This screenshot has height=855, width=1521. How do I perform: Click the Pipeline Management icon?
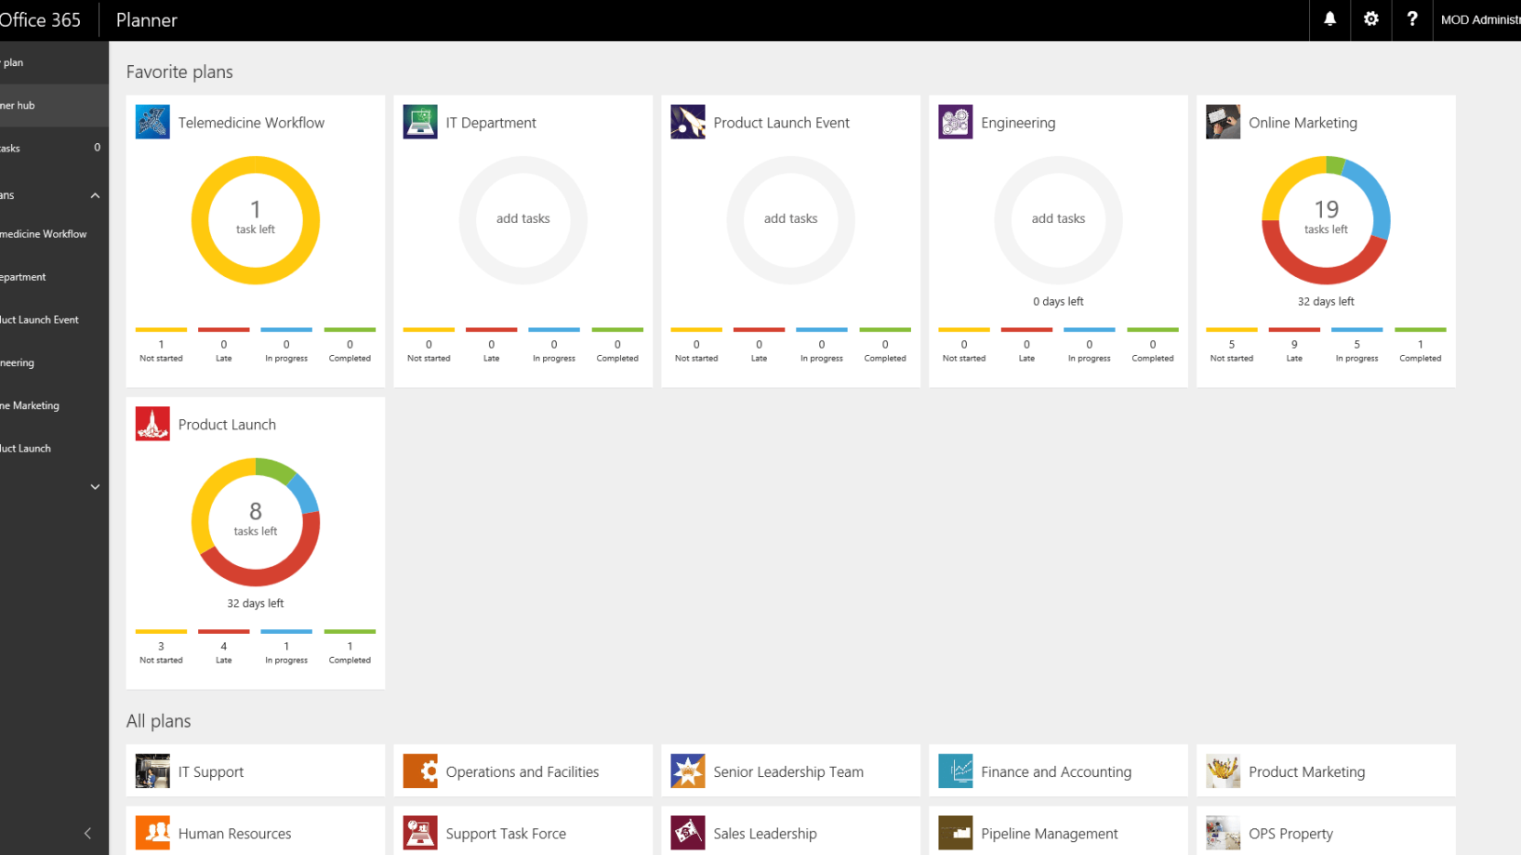956,833
